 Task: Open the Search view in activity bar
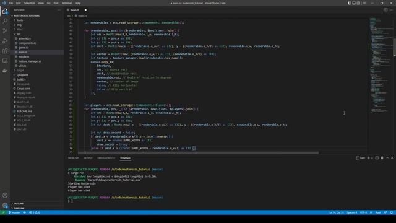pos(5,21)
